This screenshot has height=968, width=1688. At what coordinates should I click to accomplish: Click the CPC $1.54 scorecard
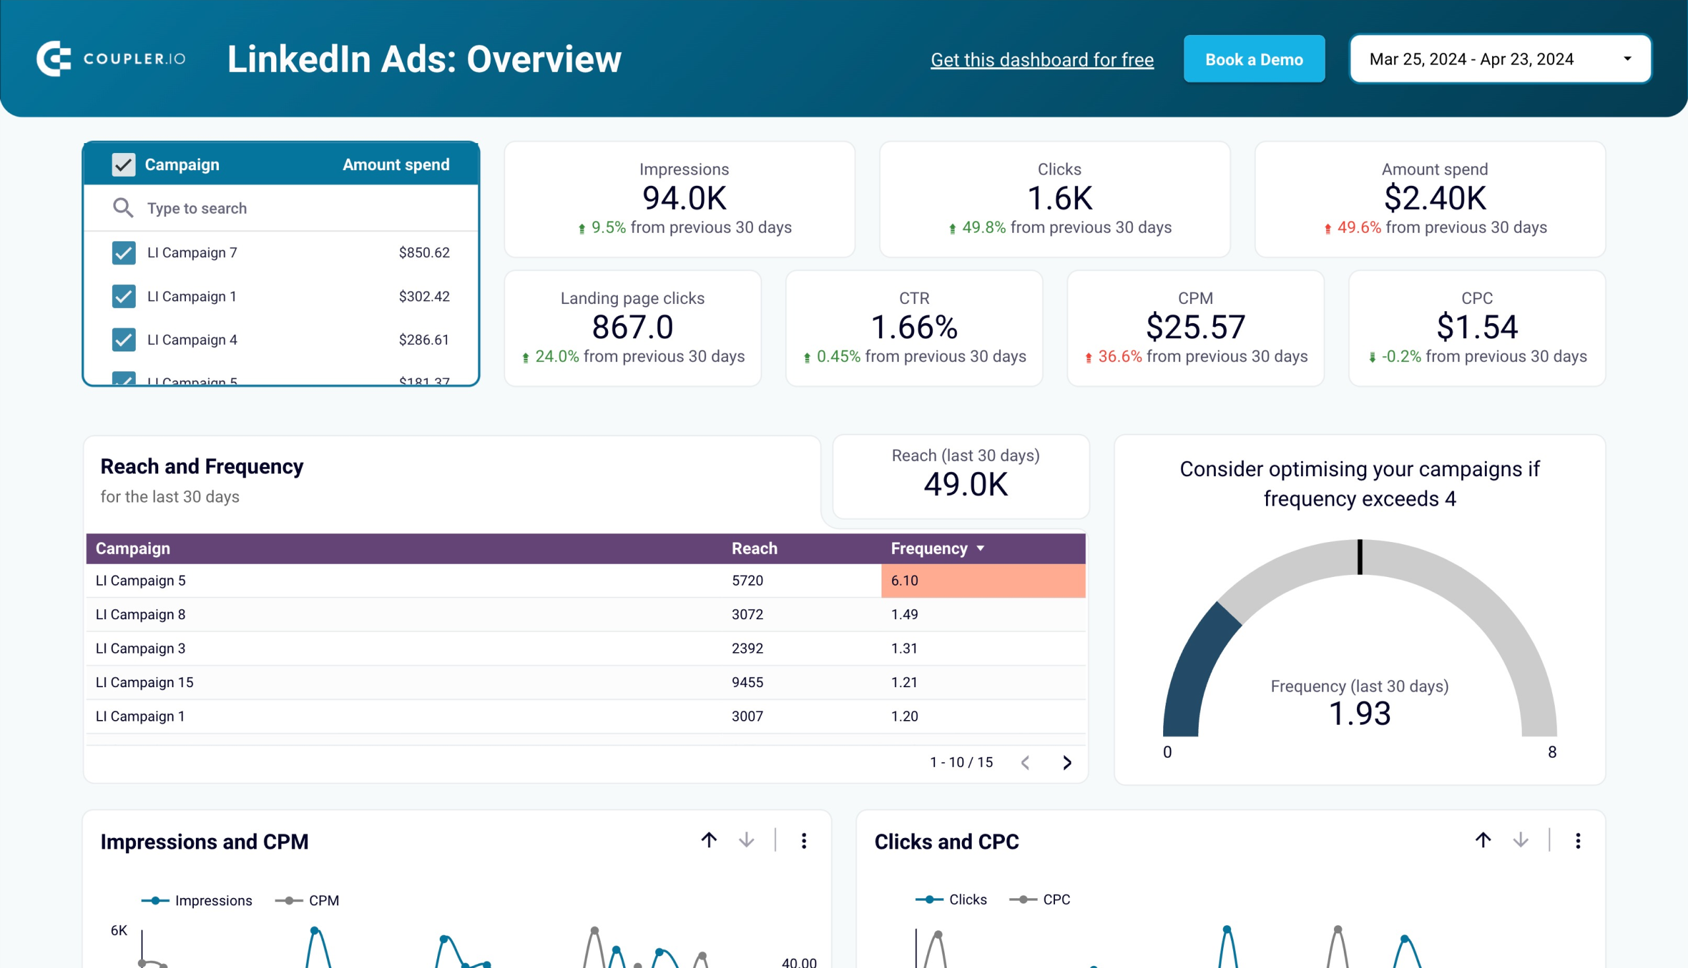(x=1476, y=328)
